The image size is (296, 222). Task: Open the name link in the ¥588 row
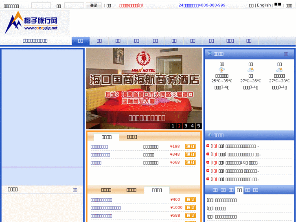pyautogui.click(x=101, y=216)
